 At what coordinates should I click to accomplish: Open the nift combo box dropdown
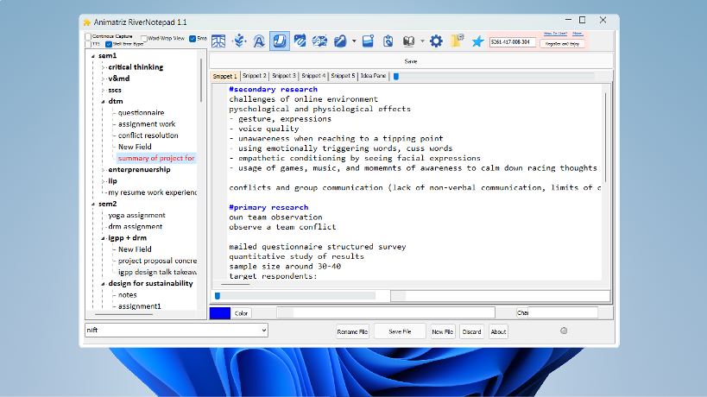tap(264, 331)
